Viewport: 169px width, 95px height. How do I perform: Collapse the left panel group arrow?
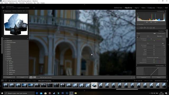[1, 44]
